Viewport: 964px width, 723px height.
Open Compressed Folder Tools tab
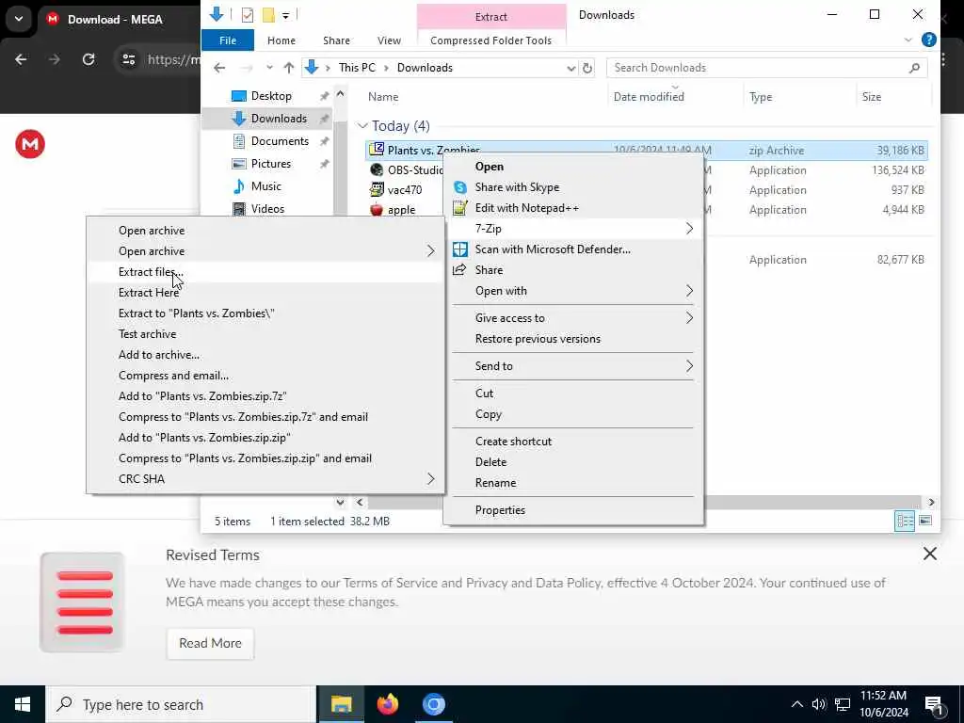(x=490, y=40)
